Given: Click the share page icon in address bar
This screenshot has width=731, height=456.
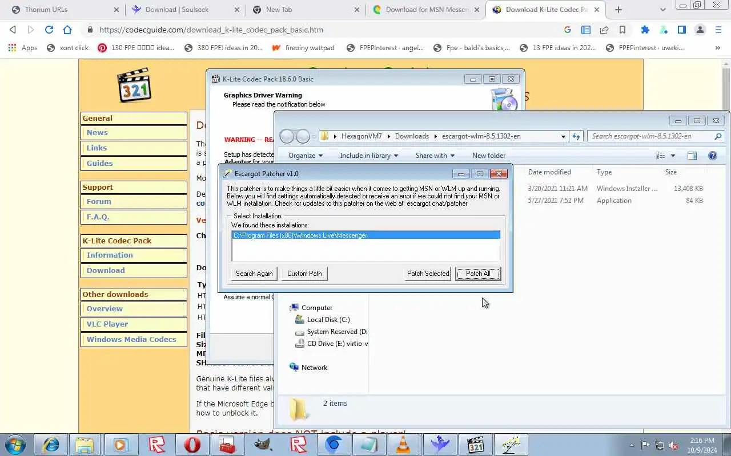Looking at the screenshot, I should [604, 30].
